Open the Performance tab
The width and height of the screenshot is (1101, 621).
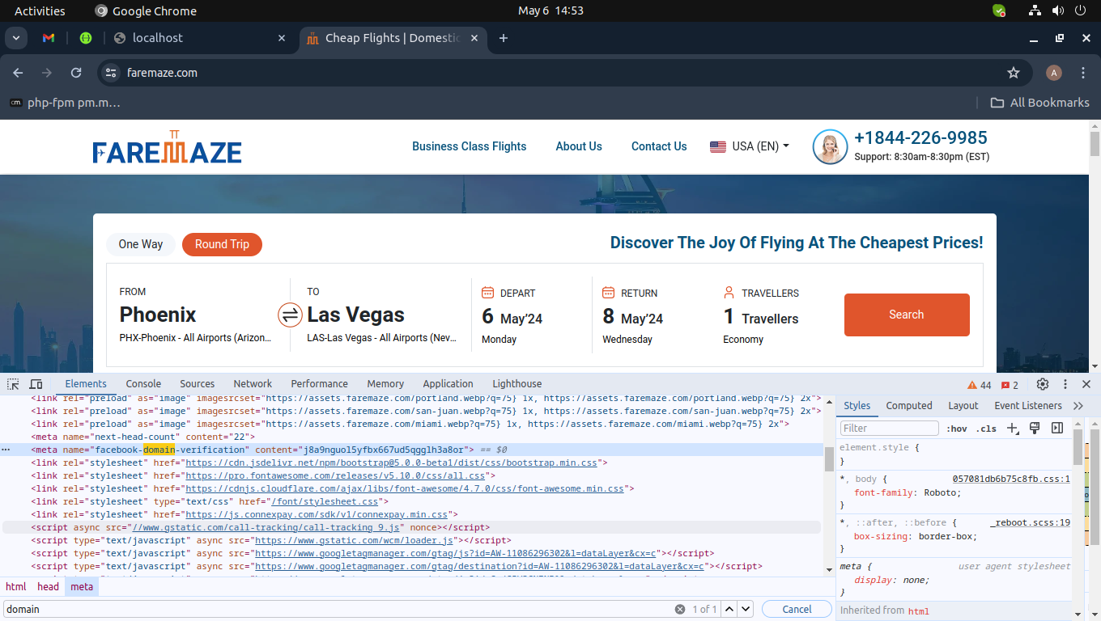(320, 384)
